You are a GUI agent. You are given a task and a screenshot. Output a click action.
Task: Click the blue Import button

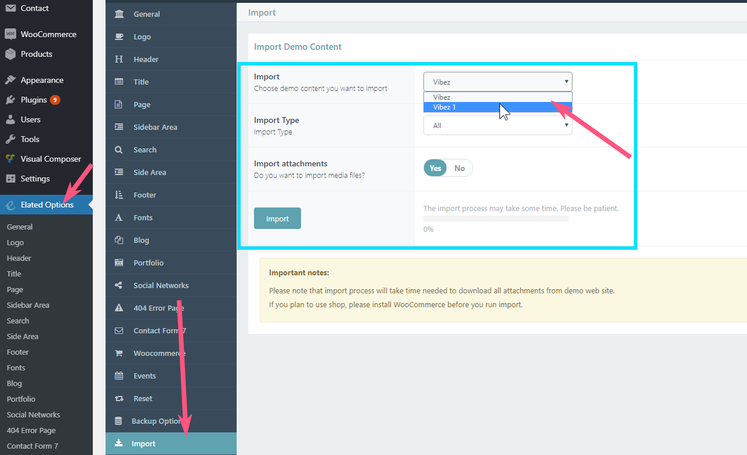click(x=277, y=218)
